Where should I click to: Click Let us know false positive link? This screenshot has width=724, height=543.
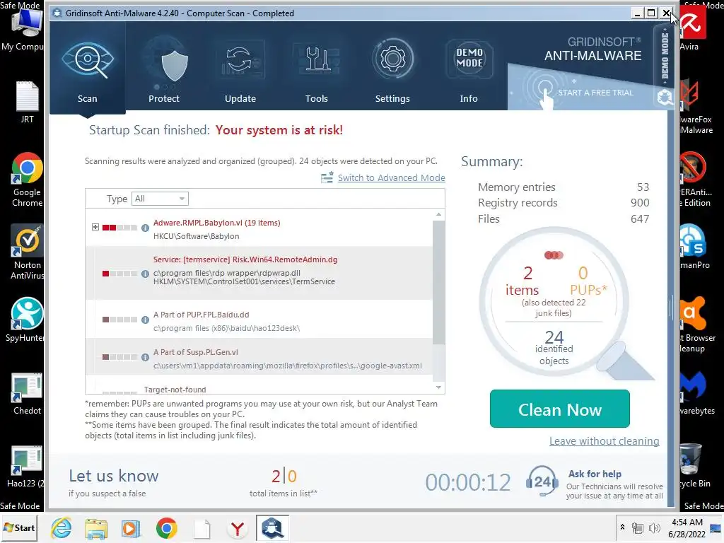tap(113, 476)
